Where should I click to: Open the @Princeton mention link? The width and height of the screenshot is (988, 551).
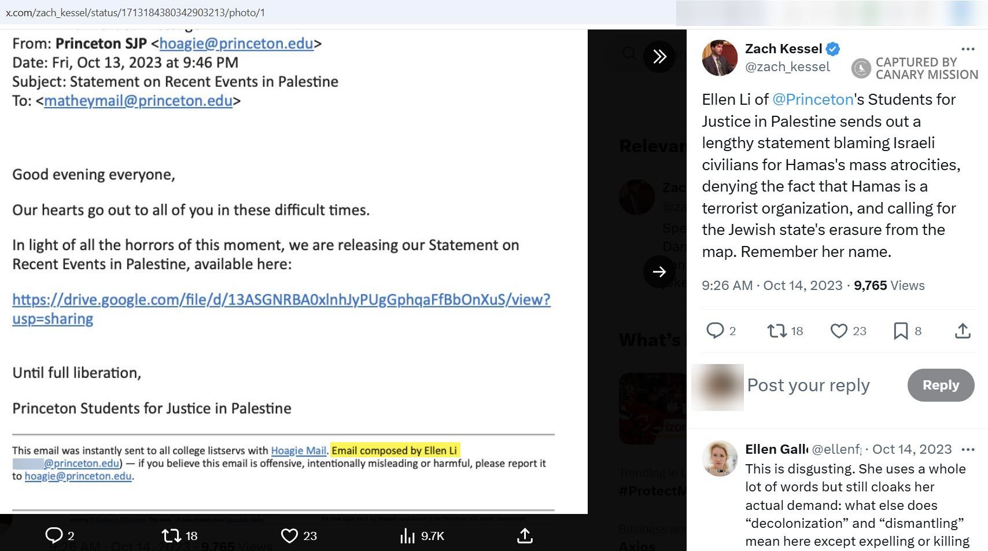813,100
